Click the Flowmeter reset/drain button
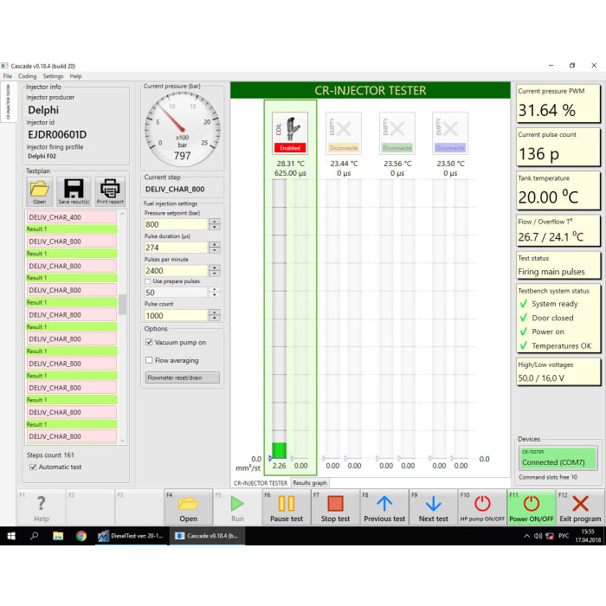Screen dimensions: 606x606 coord(182,377)
